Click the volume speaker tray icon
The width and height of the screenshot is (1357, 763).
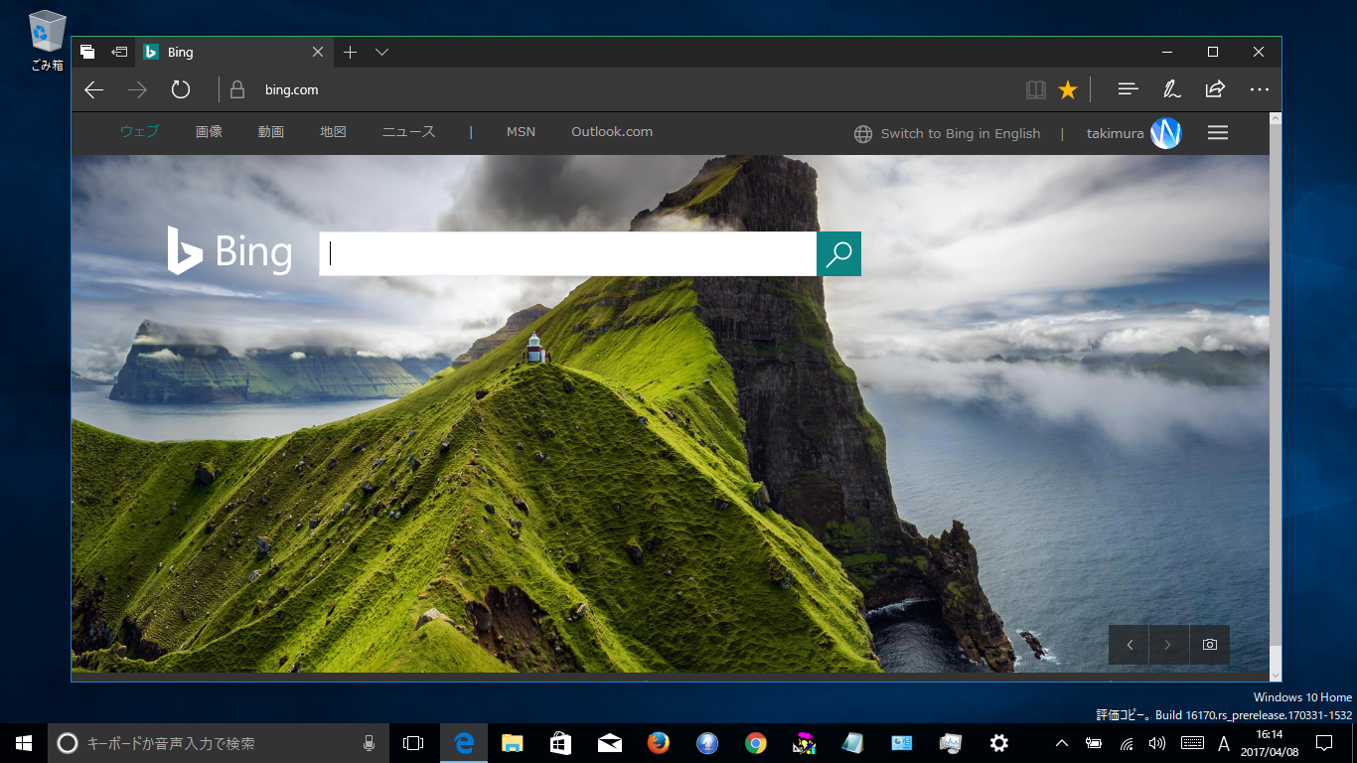(x=1157, y=743)
